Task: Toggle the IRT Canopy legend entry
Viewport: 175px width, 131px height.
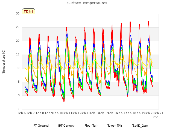Action: 64,126
